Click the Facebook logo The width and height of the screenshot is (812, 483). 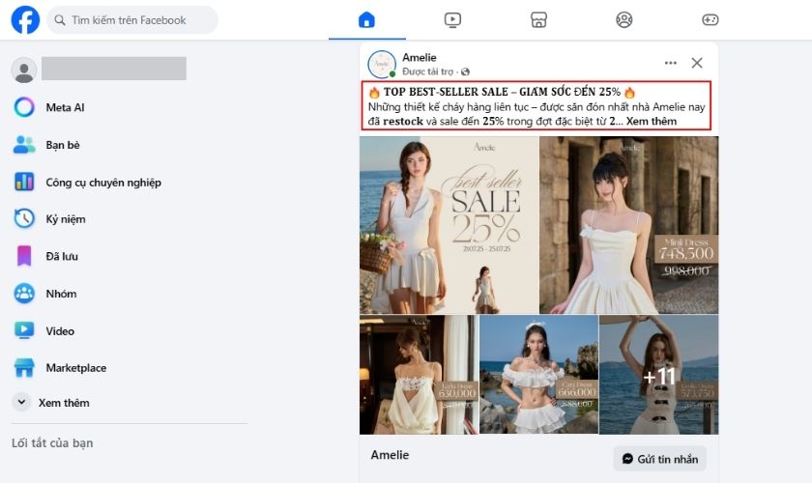(25, 19)
